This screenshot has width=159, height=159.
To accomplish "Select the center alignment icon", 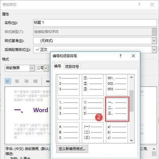I will tap(17, 81).
